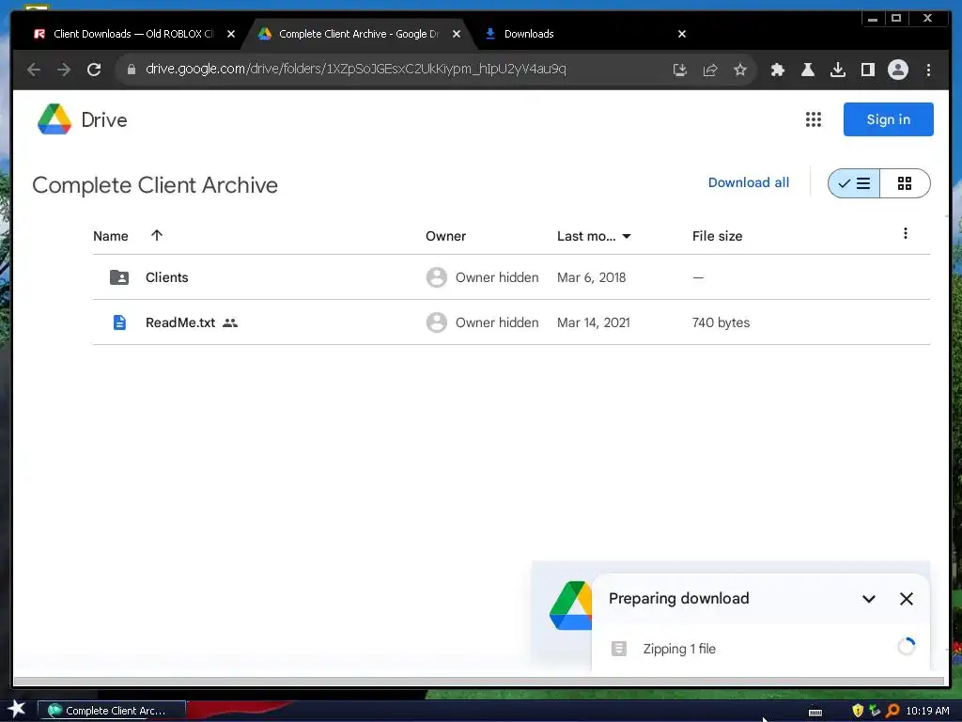Image resolution: width=962 pixels, height=722 pixels.
Task: Toggle the browser side panel icon
Action: coord(867,70)
